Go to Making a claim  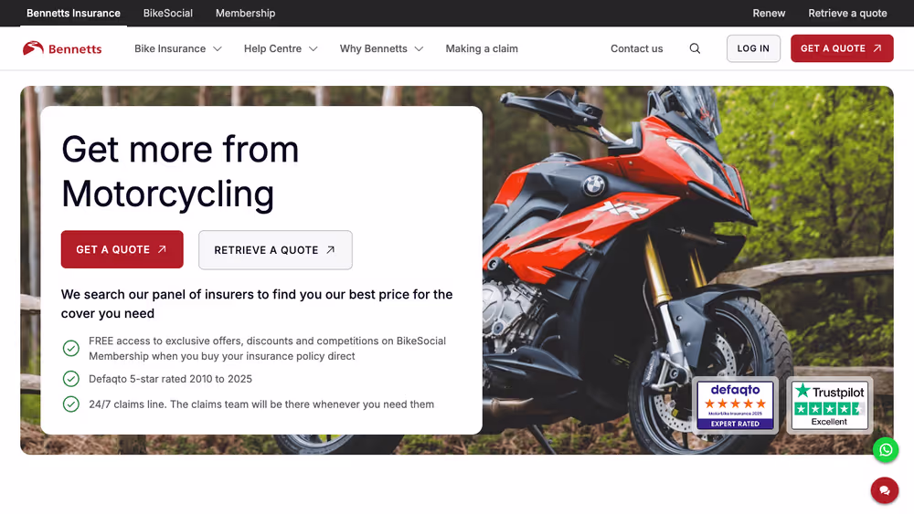click(482, 48)
